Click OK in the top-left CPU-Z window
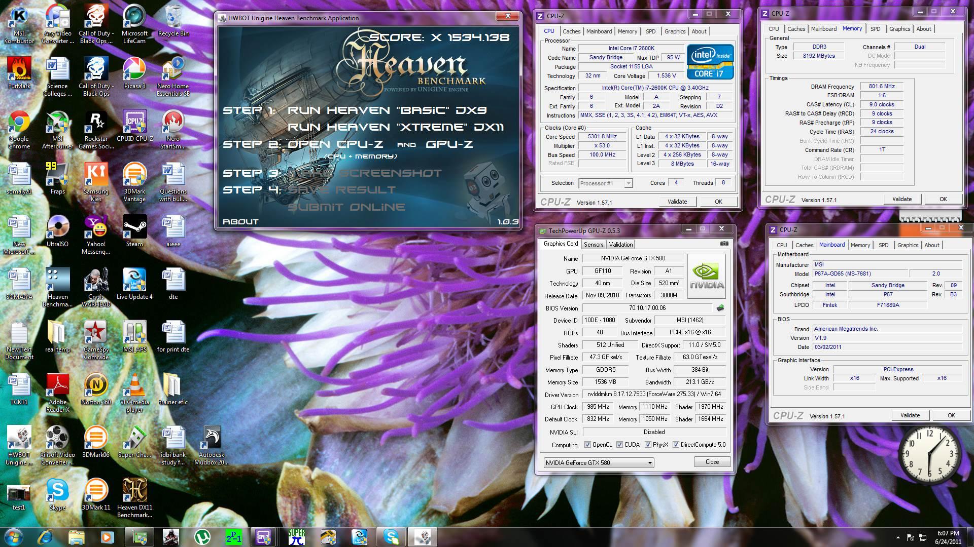 click(718, 202)
